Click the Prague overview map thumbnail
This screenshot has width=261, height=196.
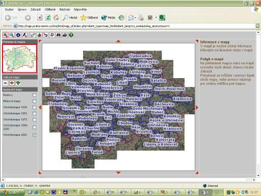tap(20, 59)
